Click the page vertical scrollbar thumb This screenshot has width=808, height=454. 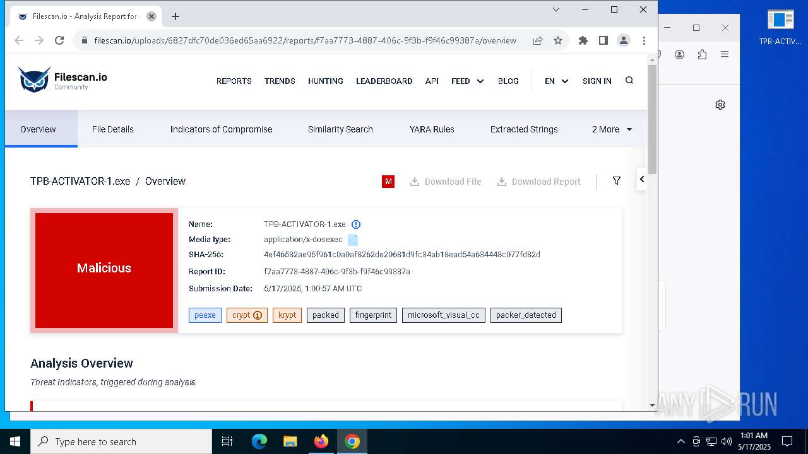pos(653,120)
